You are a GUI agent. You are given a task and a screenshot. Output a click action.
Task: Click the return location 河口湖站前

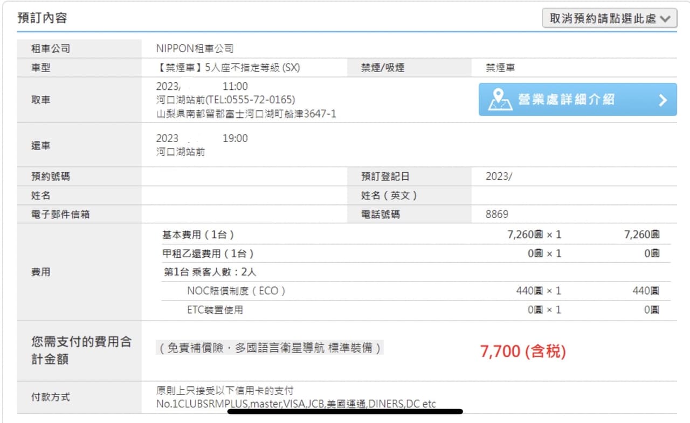(x=180, y=152)
